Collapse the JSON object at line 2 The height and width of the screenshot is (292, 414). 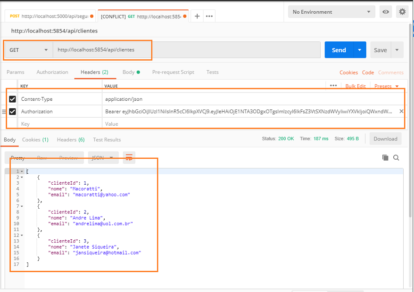[22, 177]
